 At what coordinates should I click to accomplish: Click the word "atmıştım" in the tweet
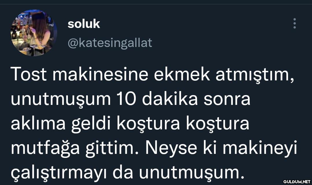[x=253, y=75]
